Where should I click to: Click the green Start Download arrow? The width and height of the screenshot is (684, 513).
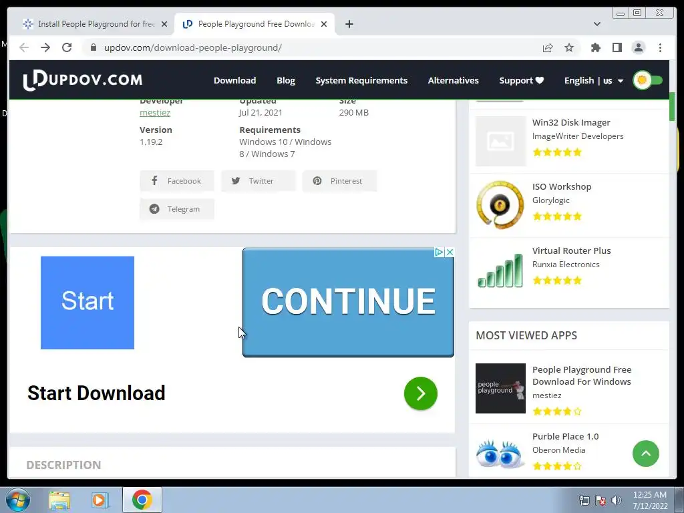coord(421,393)
